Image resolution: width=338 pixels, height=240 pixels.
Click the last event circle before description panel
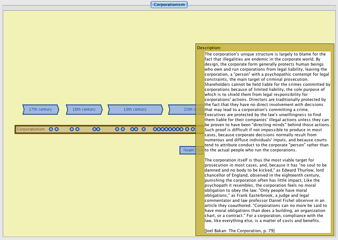pyautogui.click(x=193, y=129)
